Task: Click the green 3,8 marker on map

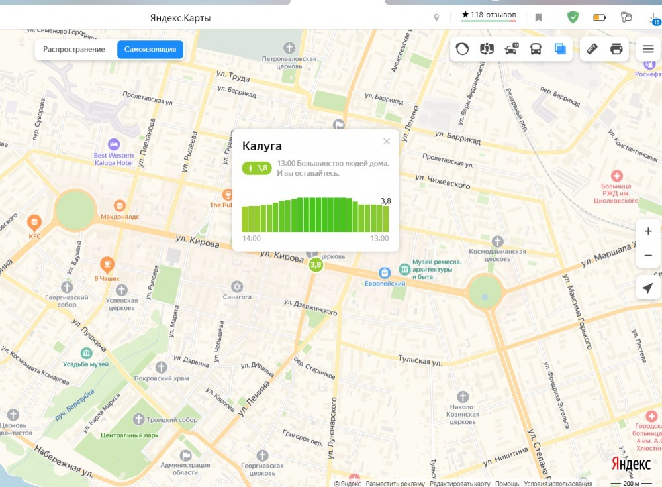Action: [x=316, y=265]
